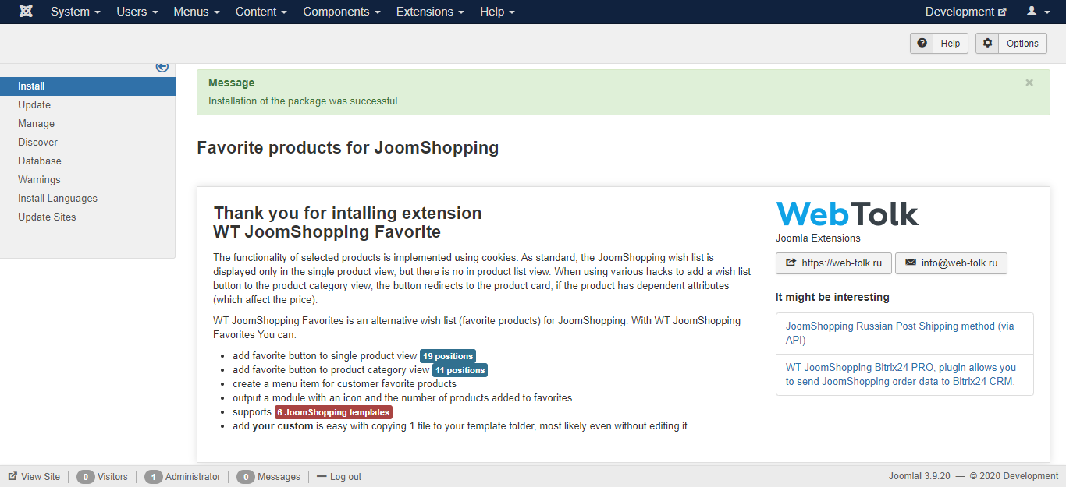
Task: Open the Components dropdown menu
Action: (341, 12)
